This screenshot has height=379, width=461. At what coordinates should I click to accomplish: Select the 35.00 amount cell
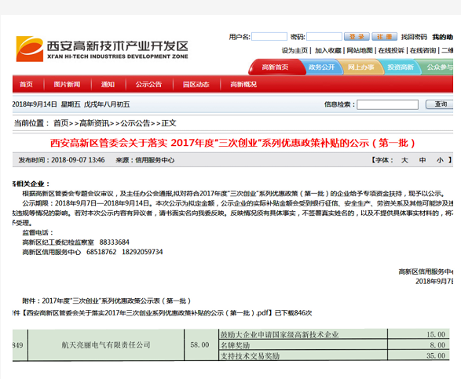pos(419,355)
